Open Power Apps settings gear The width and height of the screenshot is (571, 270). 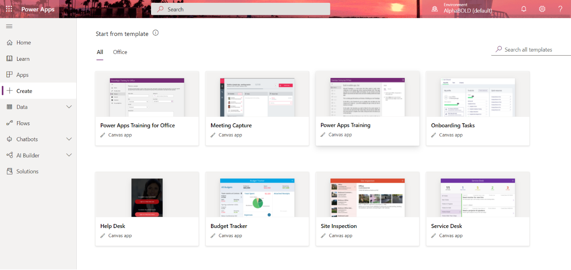click(542, 8)
